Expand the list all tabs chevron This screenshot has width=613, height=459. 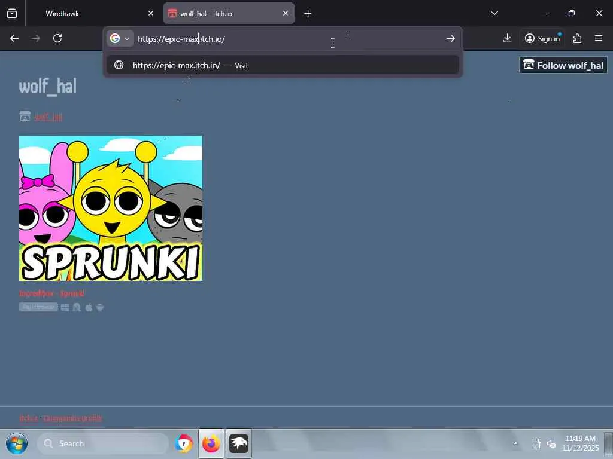click(494, 13)
